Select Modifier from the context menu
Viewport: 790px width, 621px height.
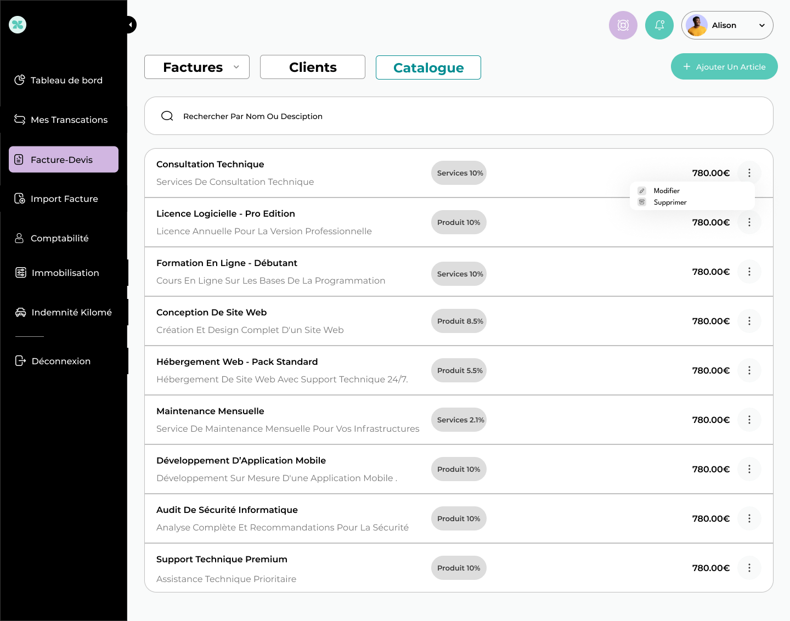[x=667, y=191]
